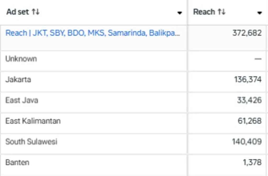Click the dash placeholder in the Unknown row
Viewport: 268px width, 176px height.
point(258,59)
